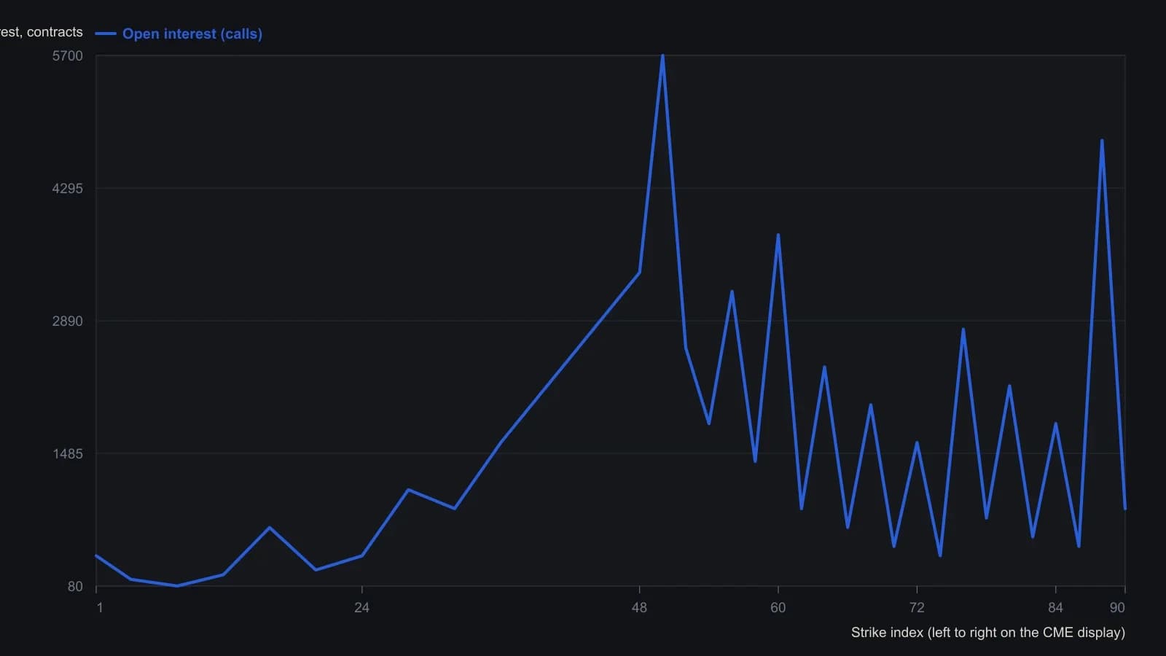Click the y-axis label 4295

coord(68,189)
